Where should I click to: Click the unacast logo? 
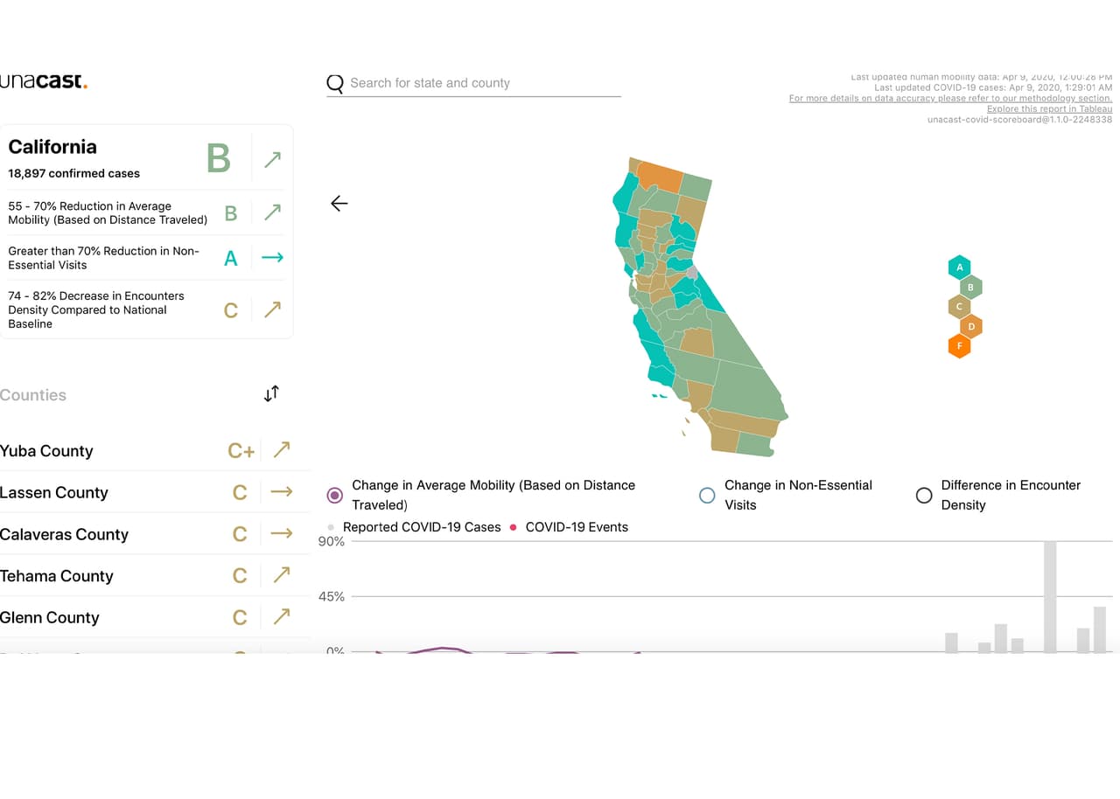click(x=44, y=81)
